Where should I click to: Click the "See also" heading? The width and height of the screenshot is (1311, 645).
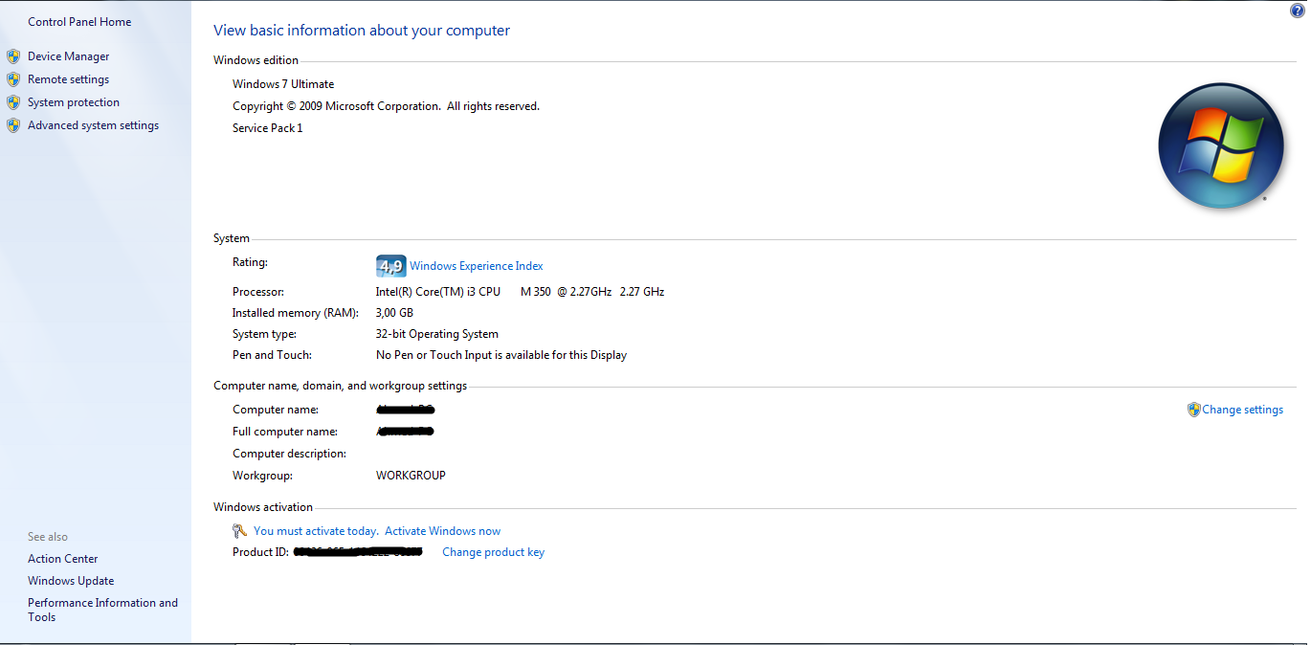pos(48,537)
